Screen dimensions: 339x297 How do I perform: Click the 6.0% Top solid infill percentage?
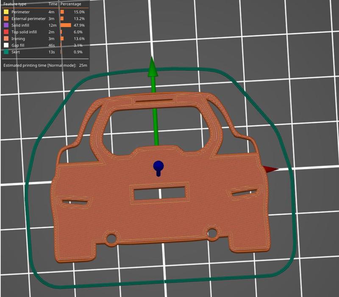tap(78, 32)
